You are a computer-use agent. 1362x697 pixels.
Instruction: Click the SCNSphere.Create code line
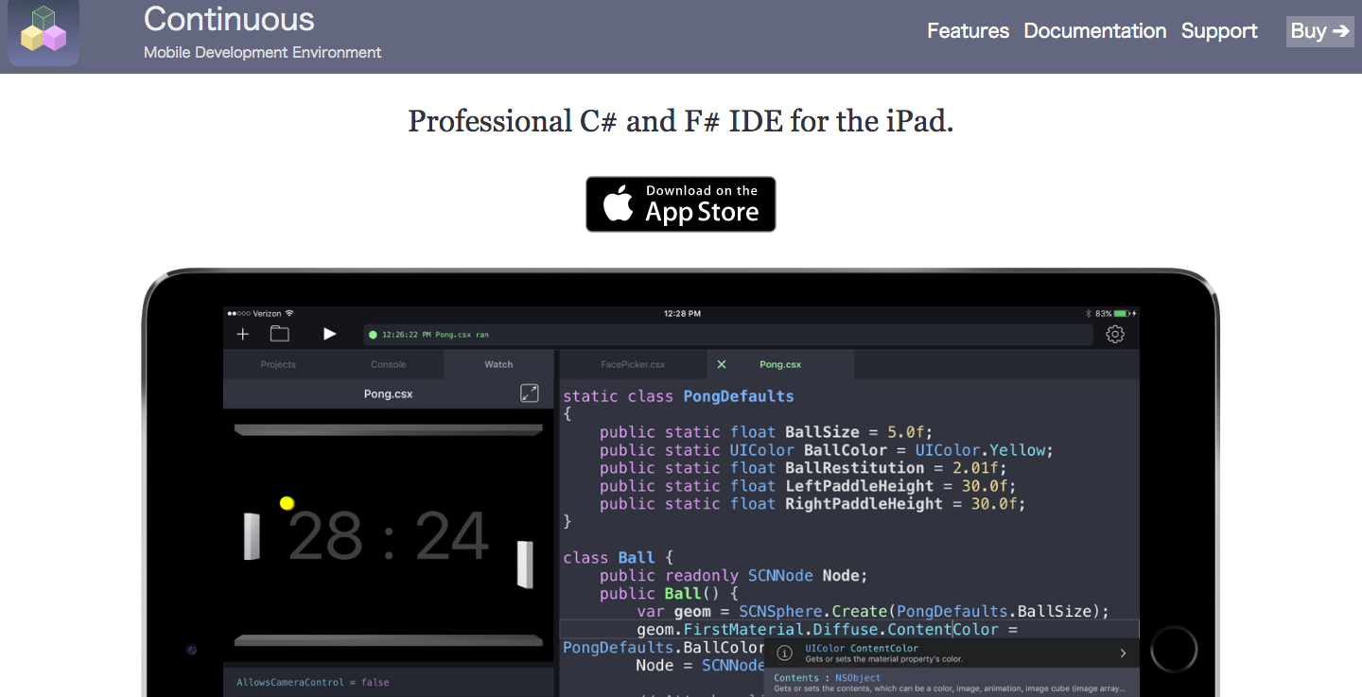[873, 611]
